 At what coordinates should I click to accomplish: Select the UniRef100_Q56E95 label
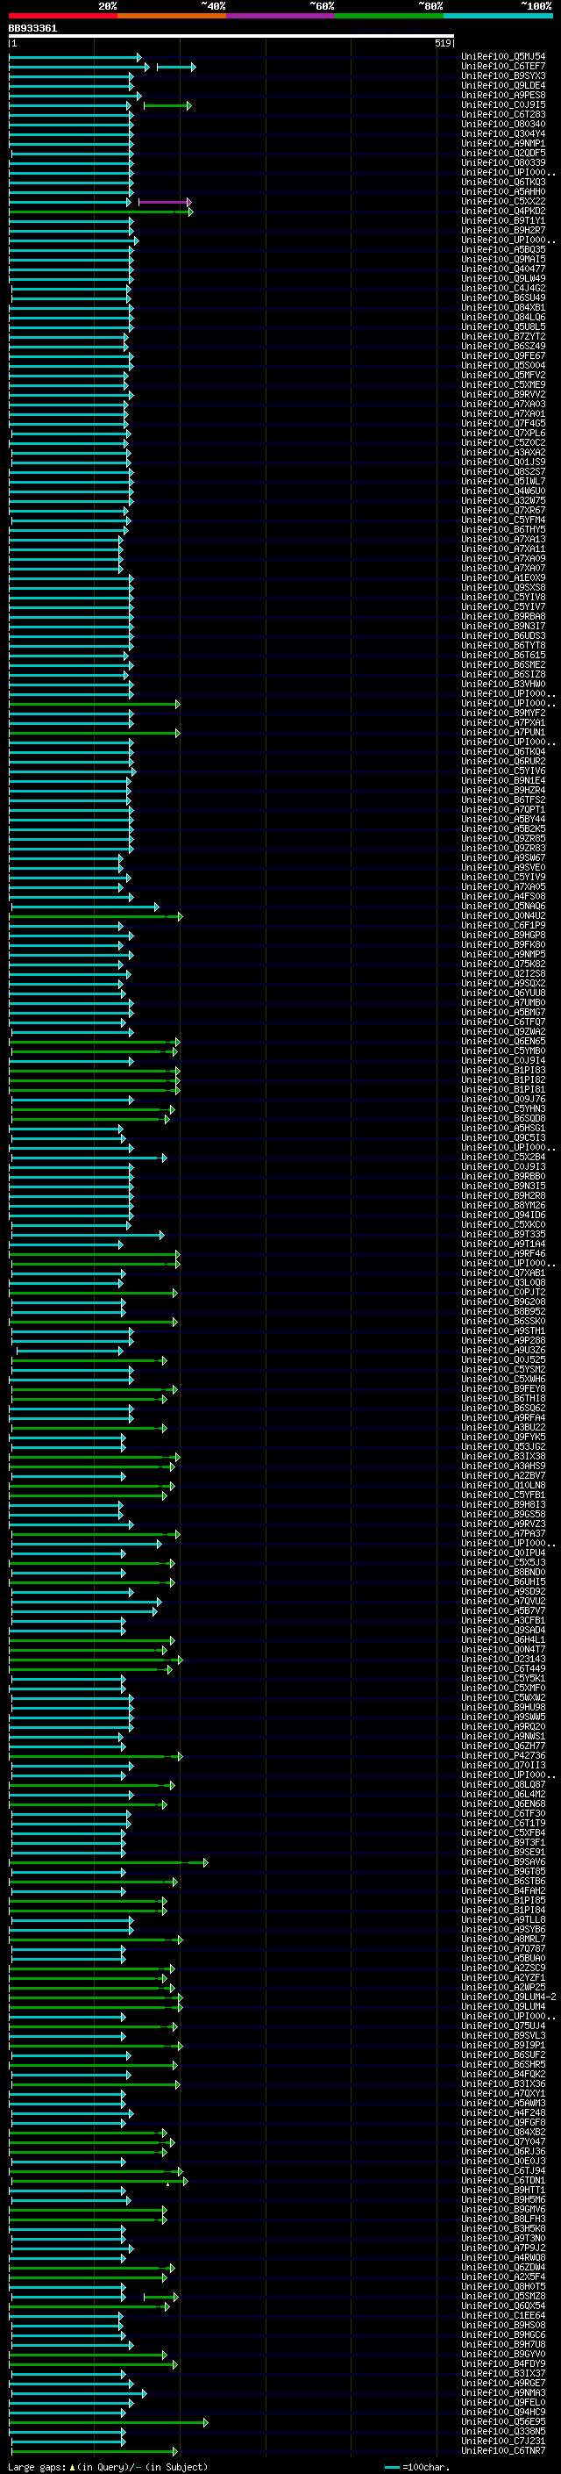click(x=503, y=2422)
